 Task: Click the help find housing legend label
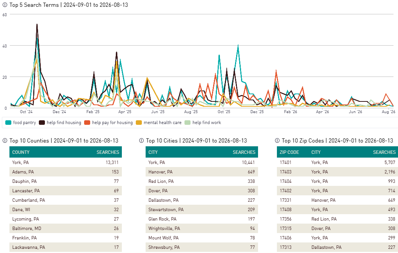coord(64,123)
